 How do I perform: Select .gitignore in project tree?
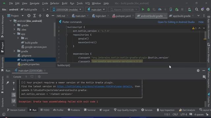click(x=24, y=55)
